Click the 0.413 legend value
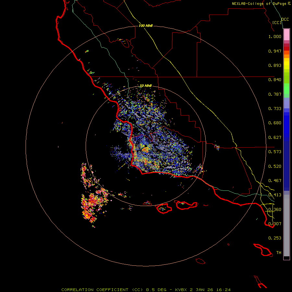 275,195
